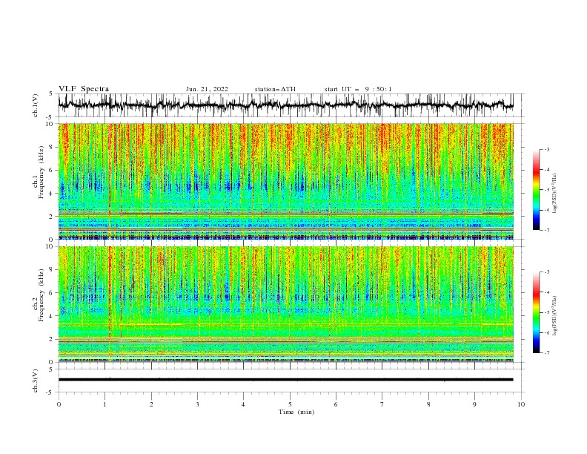Viewport: 587px width, 454px height.
Task: Click the time axis tick label '3'
Action: click(x=197, y=404)
